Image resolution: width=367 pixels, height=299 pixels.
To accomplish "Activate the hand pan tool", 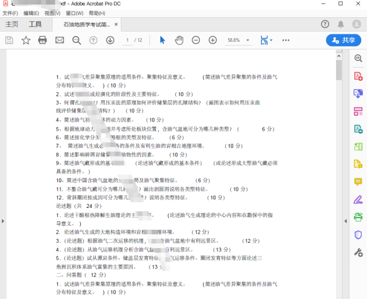I will click(x=179, y=40).
